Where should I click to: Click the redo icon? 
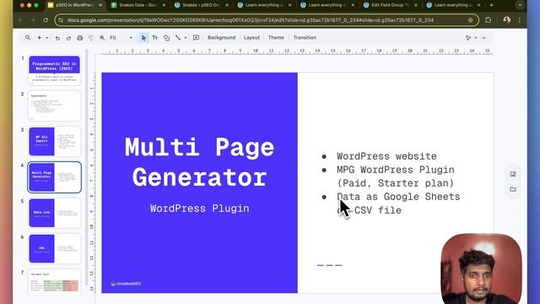[68, 38]
